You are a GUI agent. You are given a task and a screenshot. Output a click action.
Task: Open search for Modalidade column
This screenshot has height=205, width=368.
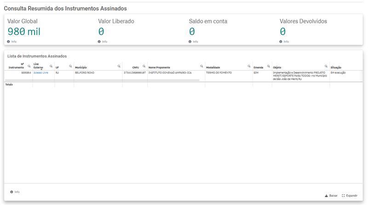click(249, 66)
